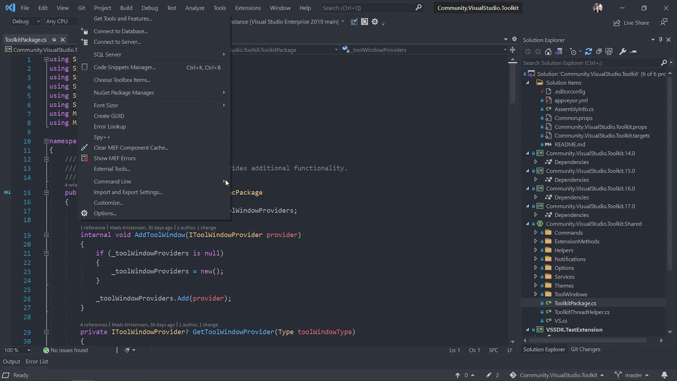
Task: Click the Collapse All icon in Solution Explorer
Action: click(x=599, y=51)
